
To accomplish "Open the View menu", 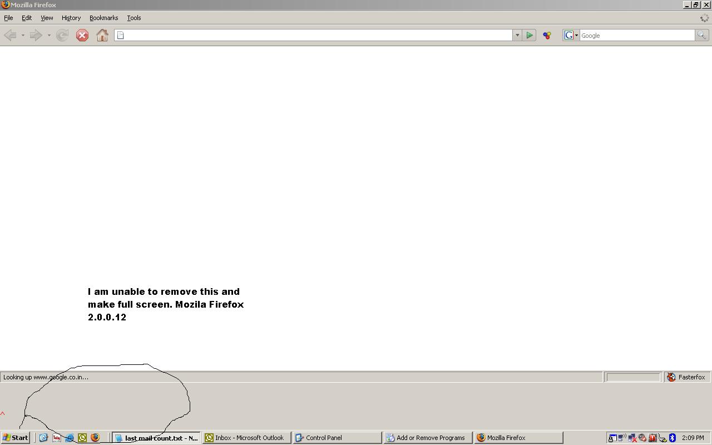I will click(47, 18).
